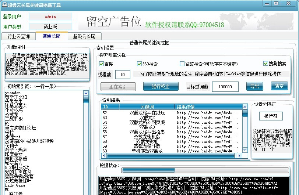
Task: Select result row 双截龙2
Action: pos(172,118)
